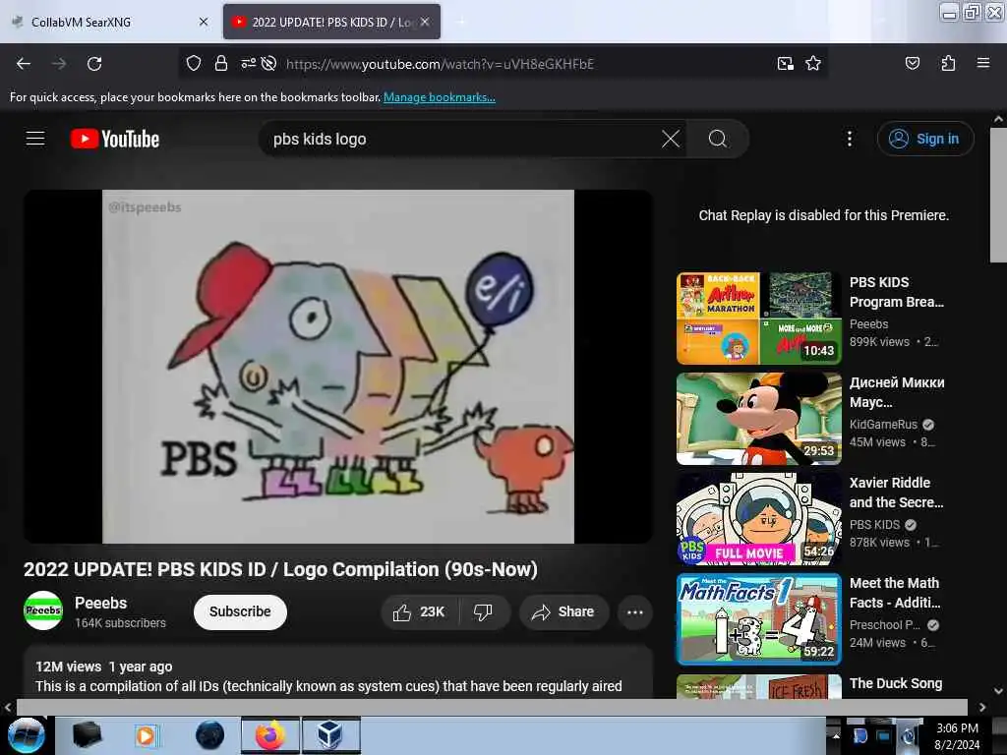1007x755 pixels.
Task: Bookmark this page with the star icon
Action: click(x=813, y=64)
